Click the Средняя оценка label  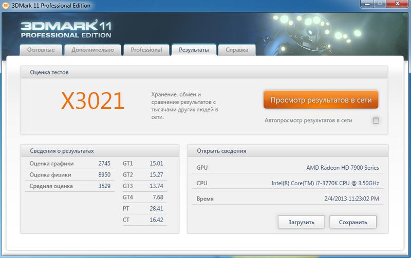[51, 186]
